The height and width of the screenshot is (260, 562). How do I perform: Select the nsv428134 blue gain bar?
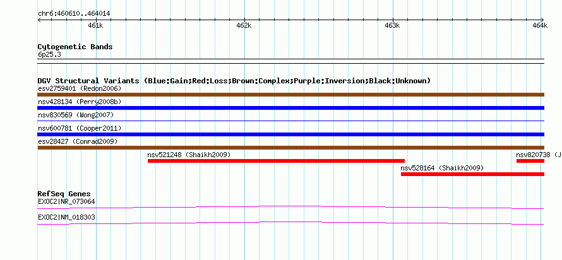290,108
